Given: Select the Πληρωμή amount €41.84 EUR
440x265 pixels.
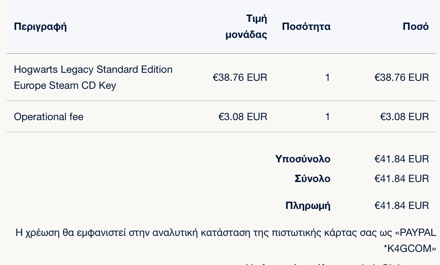Looking at the screenshot, I should [402, 206].
